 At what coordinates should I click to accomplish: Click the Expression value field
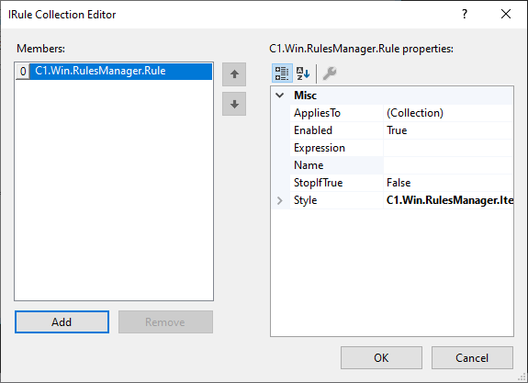pyautogui.click(x=448, y=148)
